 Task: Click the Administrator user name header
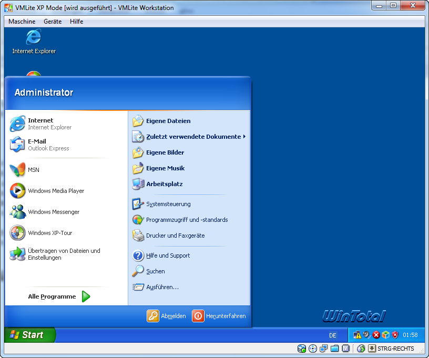coord(44,93)
